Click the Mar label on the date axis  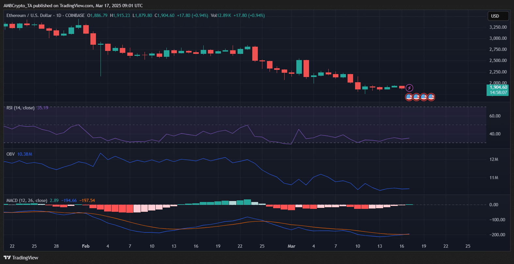pyautogui.click(x=291, y=246)
